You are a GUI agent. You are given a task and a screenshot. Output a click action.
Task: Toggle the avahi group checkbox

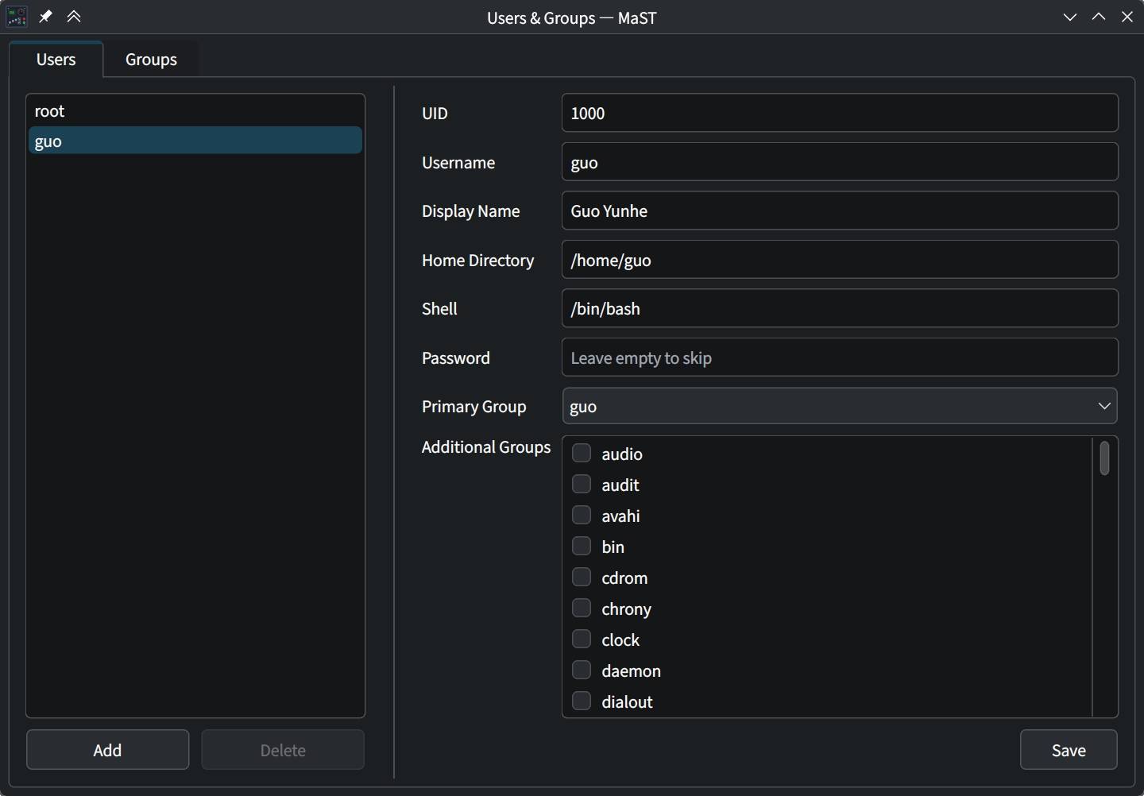click(x=582, y=515)
